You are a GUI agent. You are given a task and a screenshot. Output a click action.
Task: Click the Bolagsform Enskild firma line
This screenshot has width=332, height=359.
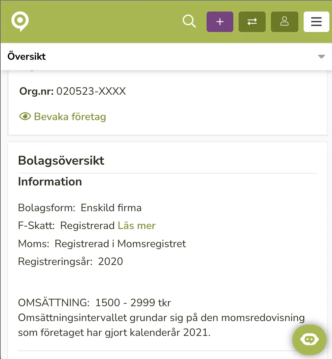(80, 208)
